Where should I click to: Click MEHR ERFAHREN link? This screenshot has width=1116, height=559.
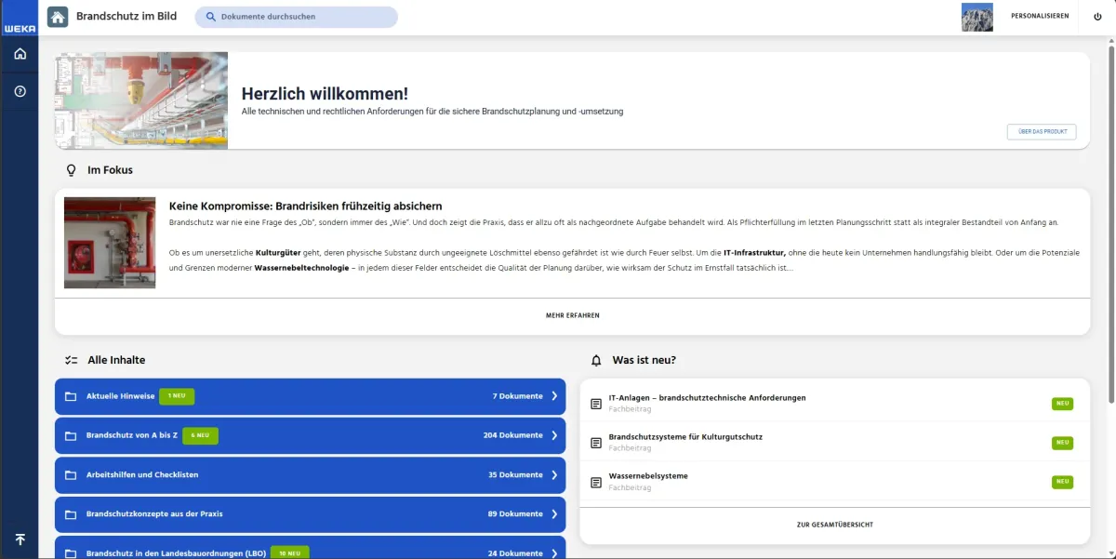(x=573, y=315)
